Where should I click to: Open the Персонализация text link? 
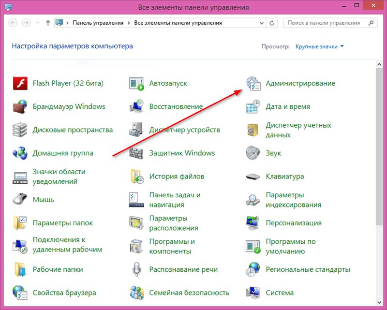294,223
